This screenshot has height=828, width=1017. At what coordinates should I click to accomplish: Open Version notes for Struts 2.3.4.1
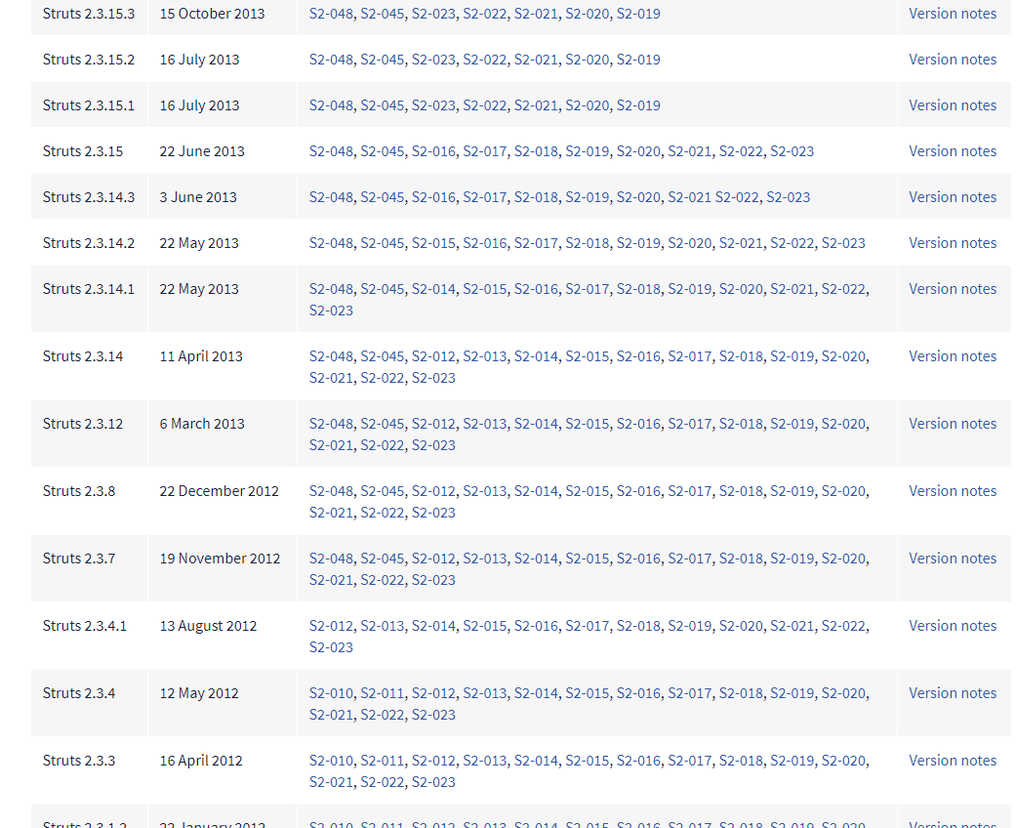tap(953, 626)
